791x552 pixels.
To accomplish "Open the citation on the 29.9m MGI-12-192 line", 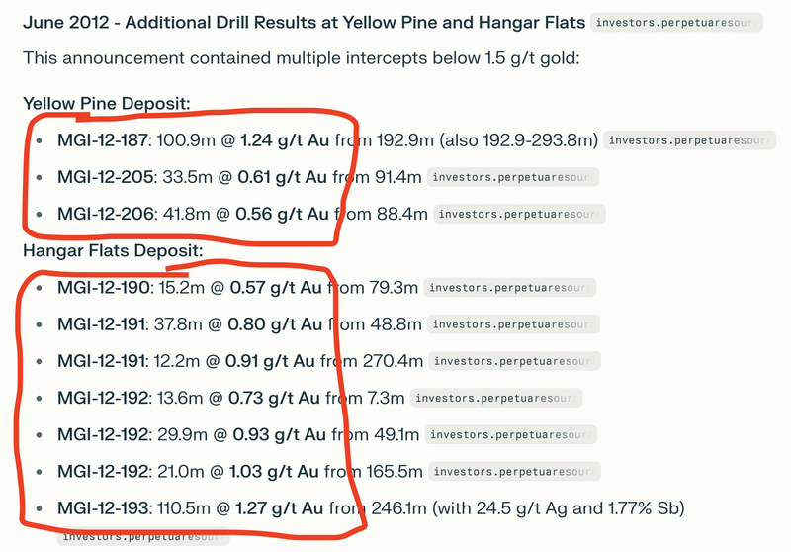I will (x=513, y=434).
